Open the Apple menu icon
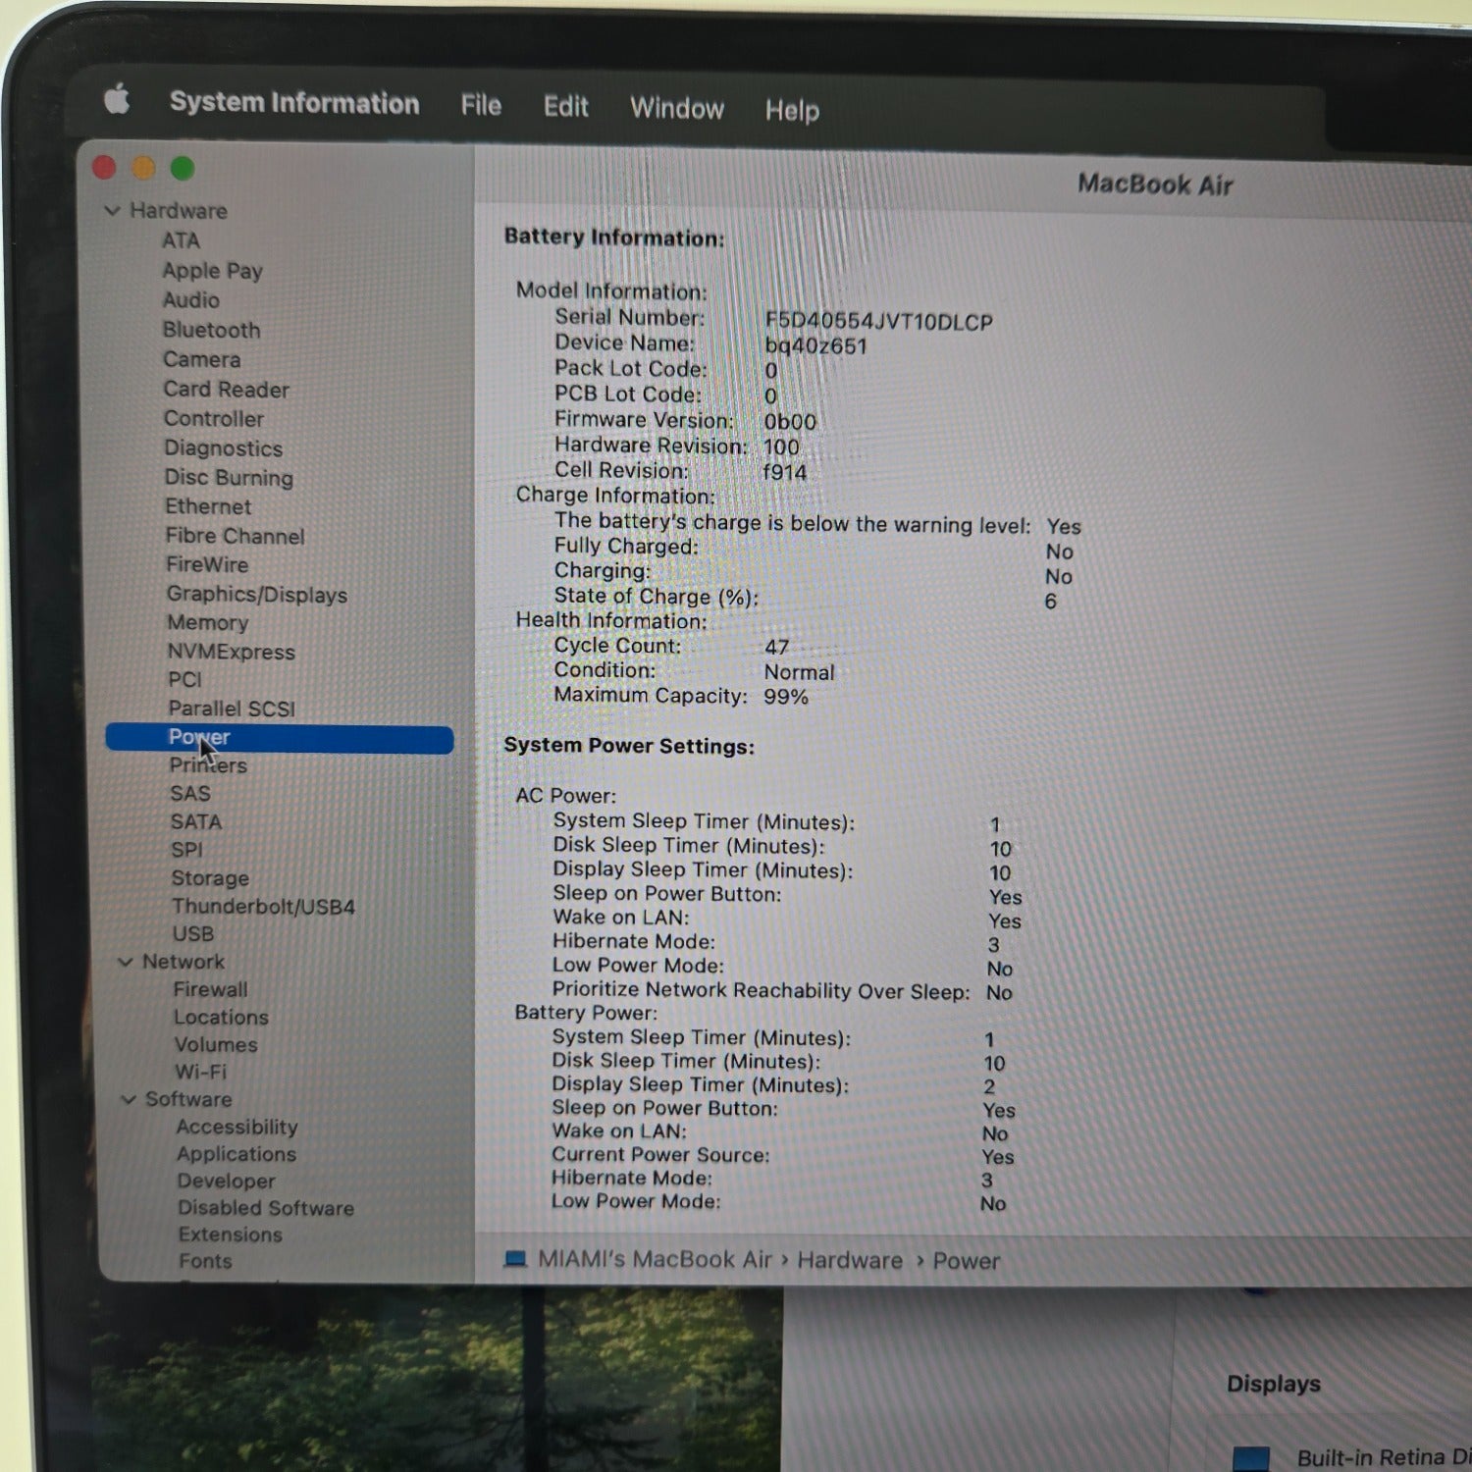1472x1472 pixels. coord(117,99)
